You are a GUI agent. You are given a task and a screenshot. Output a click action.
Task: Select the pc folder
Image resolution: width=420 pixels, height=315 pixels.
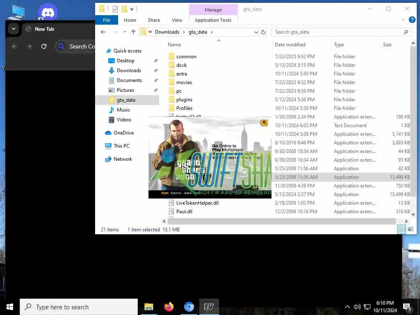[x=179, y=91]
